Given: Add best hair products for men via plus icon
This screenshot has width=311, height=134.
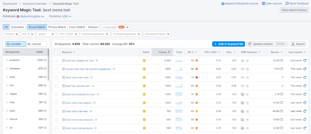Looking at the screenshot, I should [64, 94].
